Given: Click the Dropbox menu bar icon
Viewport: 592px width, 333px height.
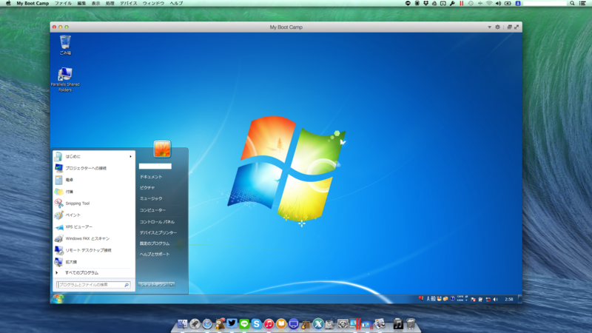Looking at the screenshot, I should point(425,3).
